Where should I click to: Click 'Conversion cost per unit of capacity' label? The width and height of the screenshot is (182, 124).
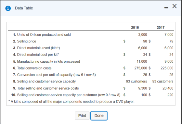point(57,75)
